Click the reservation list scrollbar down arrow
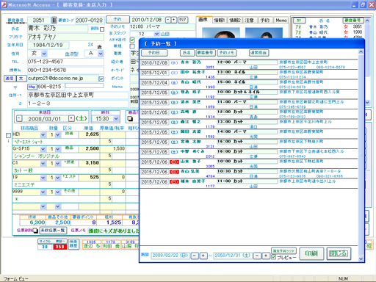Viewport: 376px width, 282px height. click(361, 258)
